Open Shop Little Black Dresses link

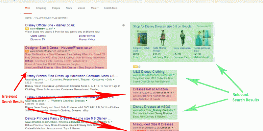[x=39, y=67]
